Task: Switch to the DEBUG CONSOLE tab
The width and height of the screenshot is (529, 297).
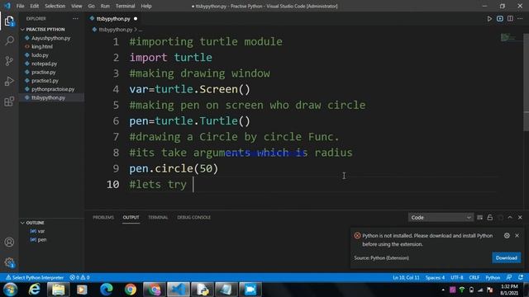Action: click(x=193, y=218)
